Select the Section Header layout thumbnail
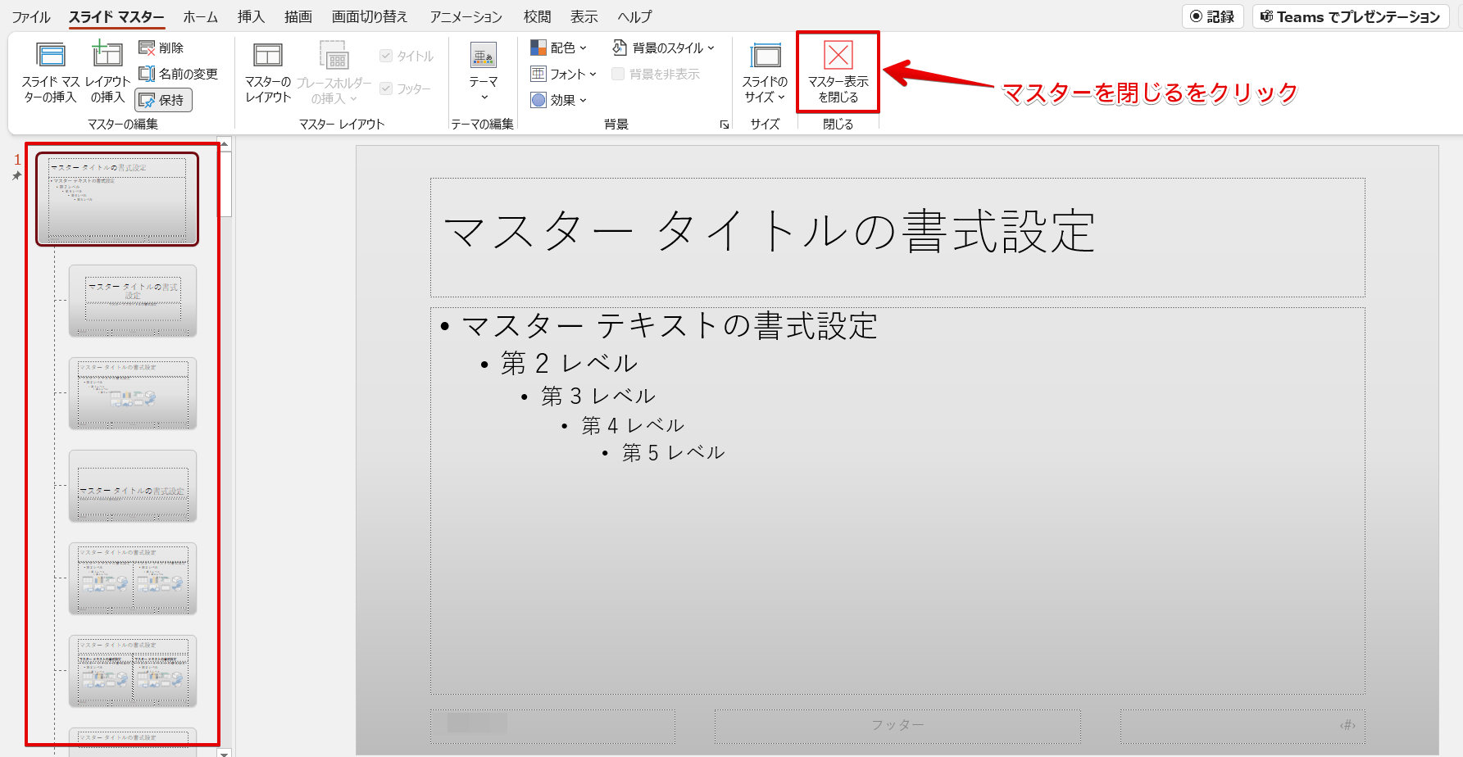The image size is (1463, 757). pos(133,486)
